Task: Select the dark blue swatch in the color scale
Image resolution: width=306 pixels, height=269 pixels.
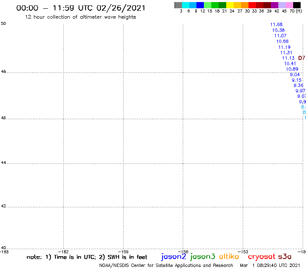Action: tap(200, 5)
